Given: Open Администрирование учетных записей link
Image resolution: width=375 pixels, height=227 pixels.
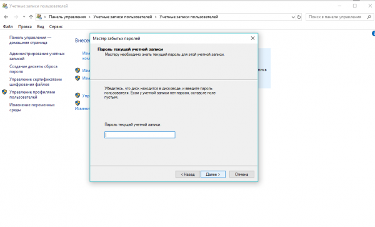Looking at the screenshot, I should (x=37, y=56).
